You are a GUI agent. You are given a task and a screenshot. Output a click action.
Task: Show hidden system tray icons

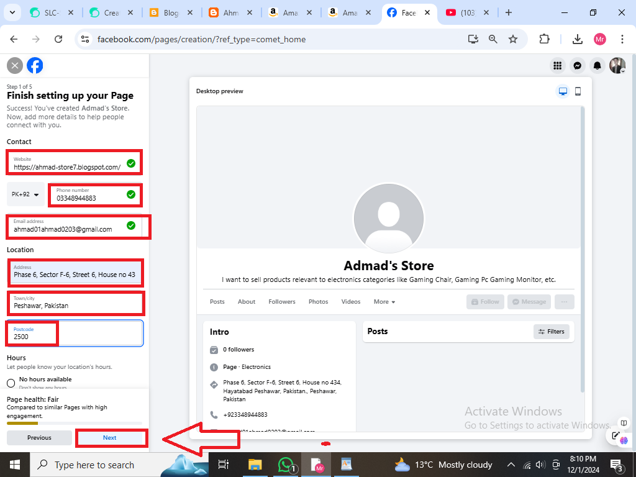(x=511, y=465)
